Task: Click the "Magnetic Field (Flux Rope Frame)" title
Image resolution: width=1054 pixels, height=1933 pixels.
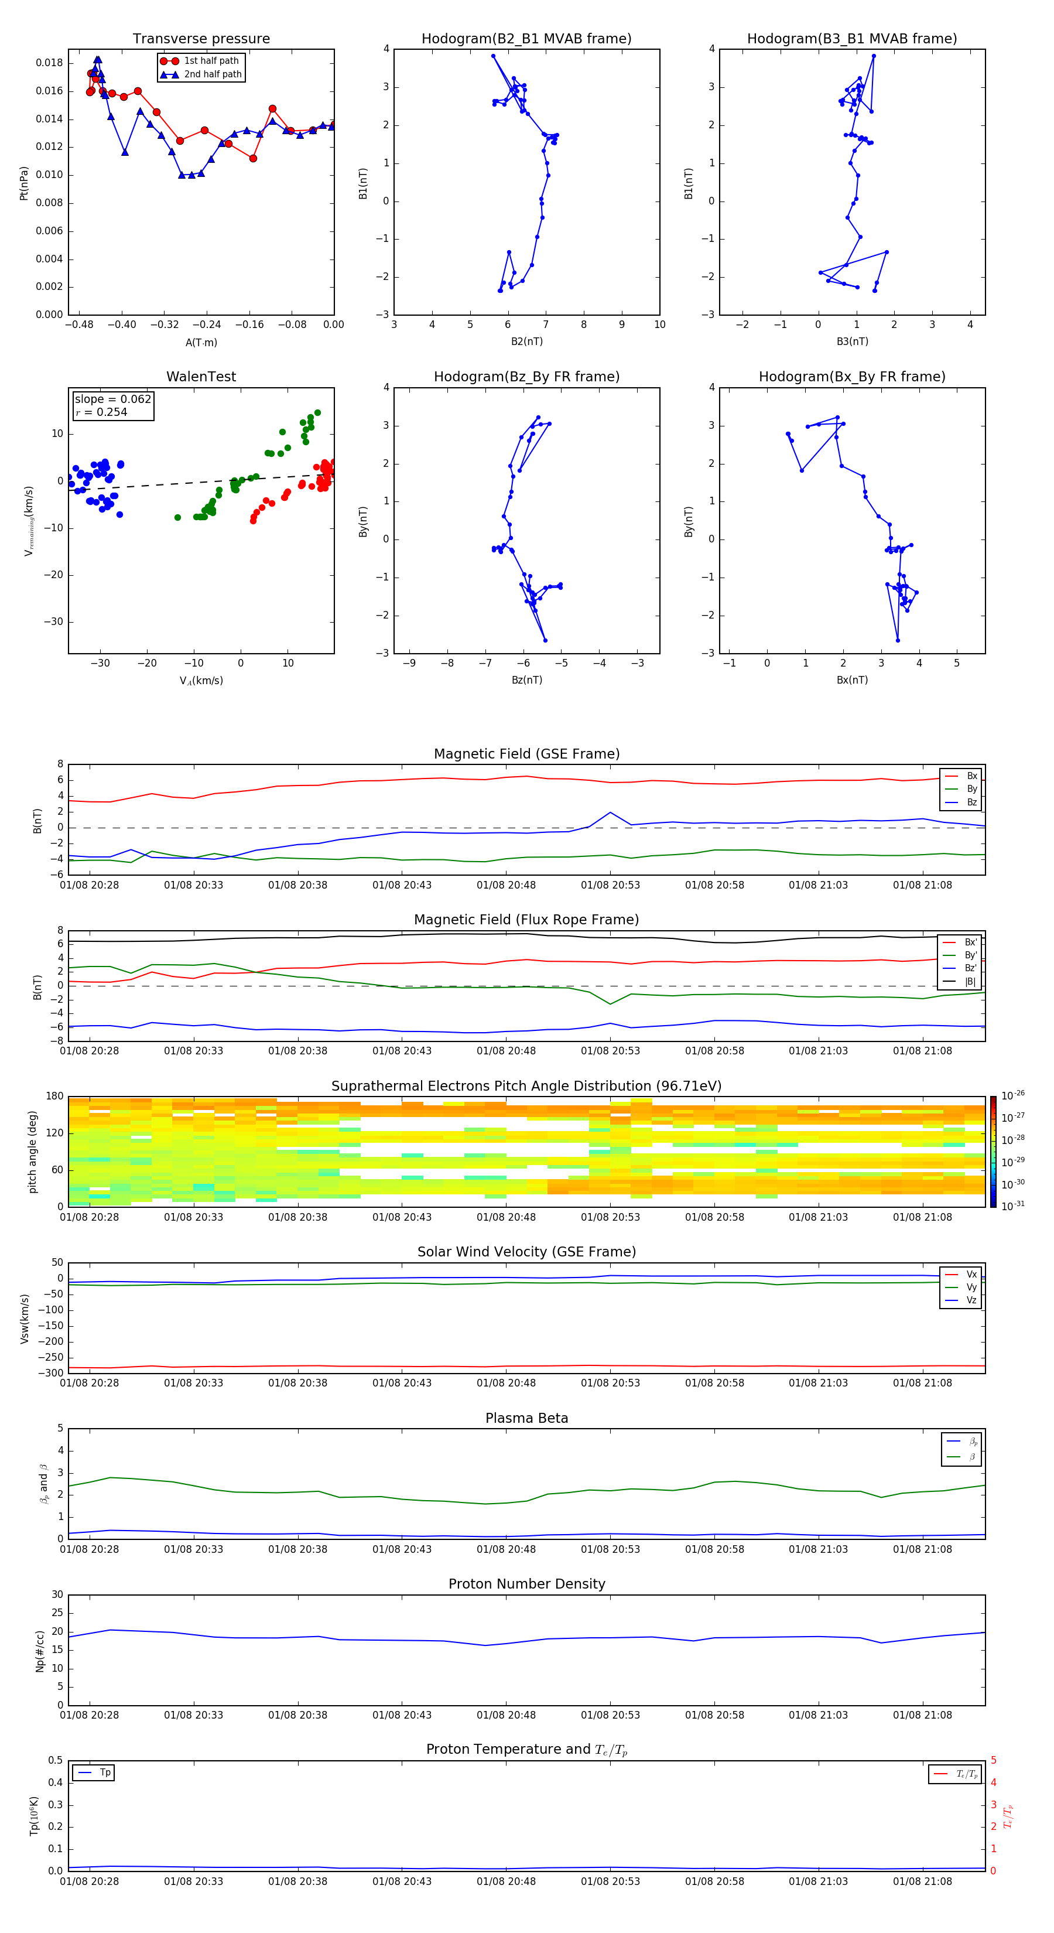Action: pyautogui.click(x=526, y=920)
